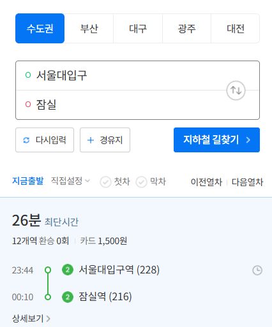Click the refresh icon in 다시입력
Viewport: 272px width, 327px height.
click(x=26, y=140)
